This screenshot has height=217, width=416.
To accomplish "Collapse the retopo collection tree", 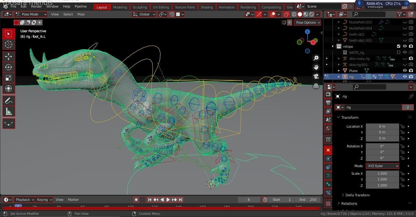I will [x=333, y=46].
